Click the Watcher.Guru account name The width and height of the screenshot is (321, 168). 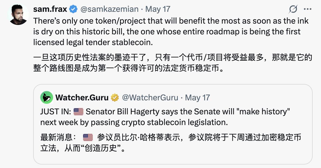coord(82,97)
